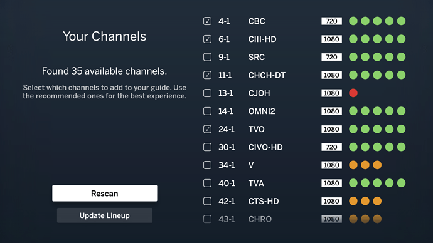Screen dimensions: 433x243
Task: Enable the 9-1 SRC channel checkbox
Action: pyautogui.click(x=207, y=57)
